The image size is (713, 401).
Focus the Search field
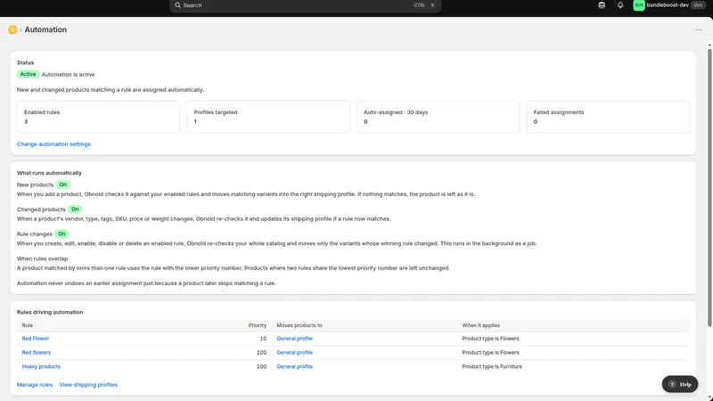[305, 5]
